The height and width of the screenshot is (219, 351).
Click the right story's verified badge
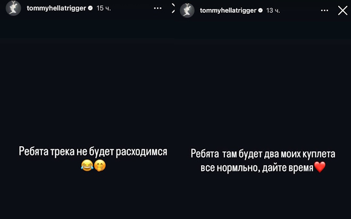click(x=261, y=10)
